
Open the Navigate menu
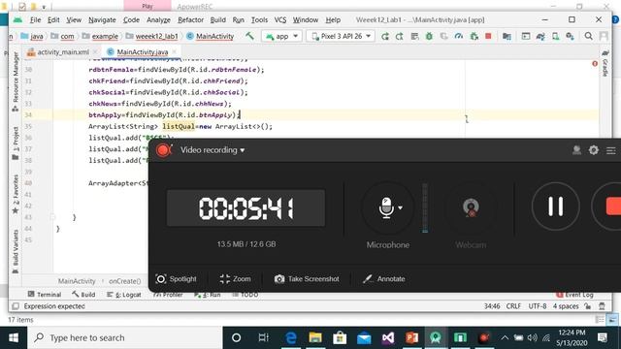102,19
